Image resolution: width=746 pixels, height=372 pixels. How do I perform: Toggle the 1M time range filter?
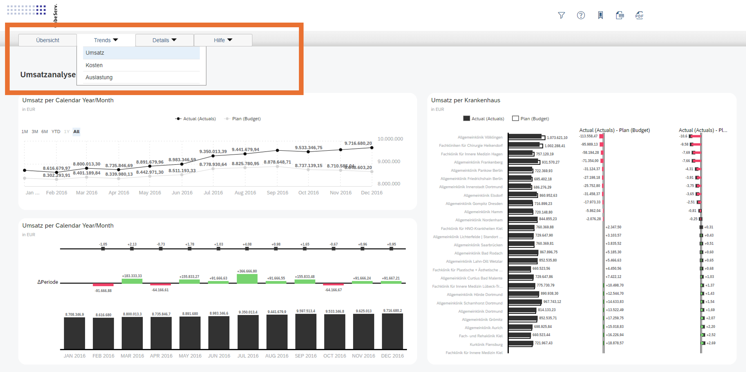(24, 132)
